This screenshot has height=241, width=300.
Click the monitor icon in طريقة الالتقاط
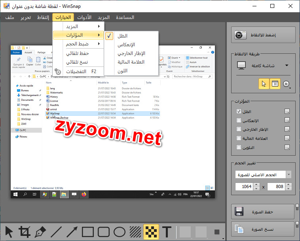(x=241, y=66)
